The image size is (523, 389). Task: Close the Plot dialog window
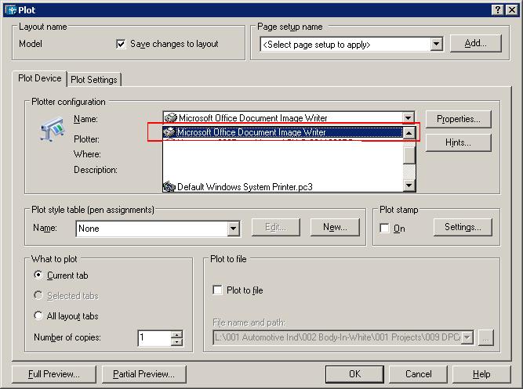click(x=512, y=10)
